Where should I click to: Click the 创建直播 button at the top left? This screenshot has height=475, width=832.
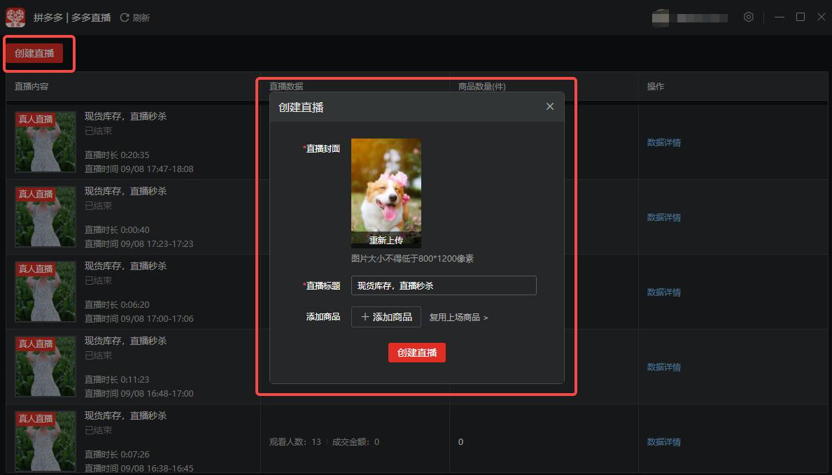34,53
